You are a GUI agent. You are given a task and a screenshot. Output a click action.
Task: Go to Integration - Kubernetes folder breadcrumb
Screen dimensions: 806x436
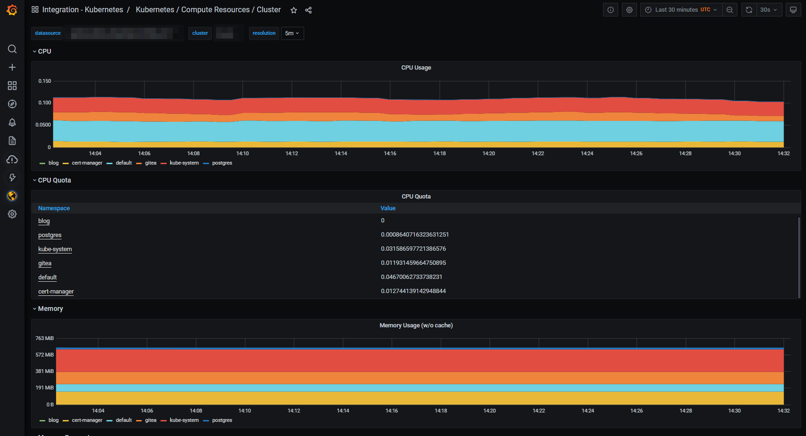[x=82, y=9]
